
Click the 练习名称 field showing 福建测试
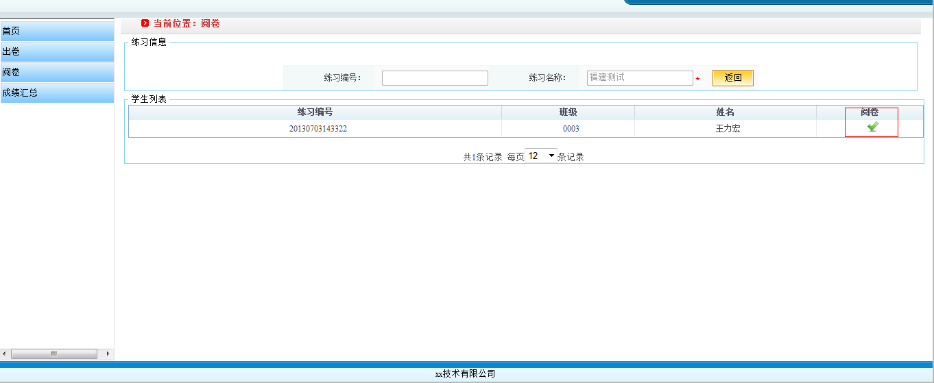(640, 78)
